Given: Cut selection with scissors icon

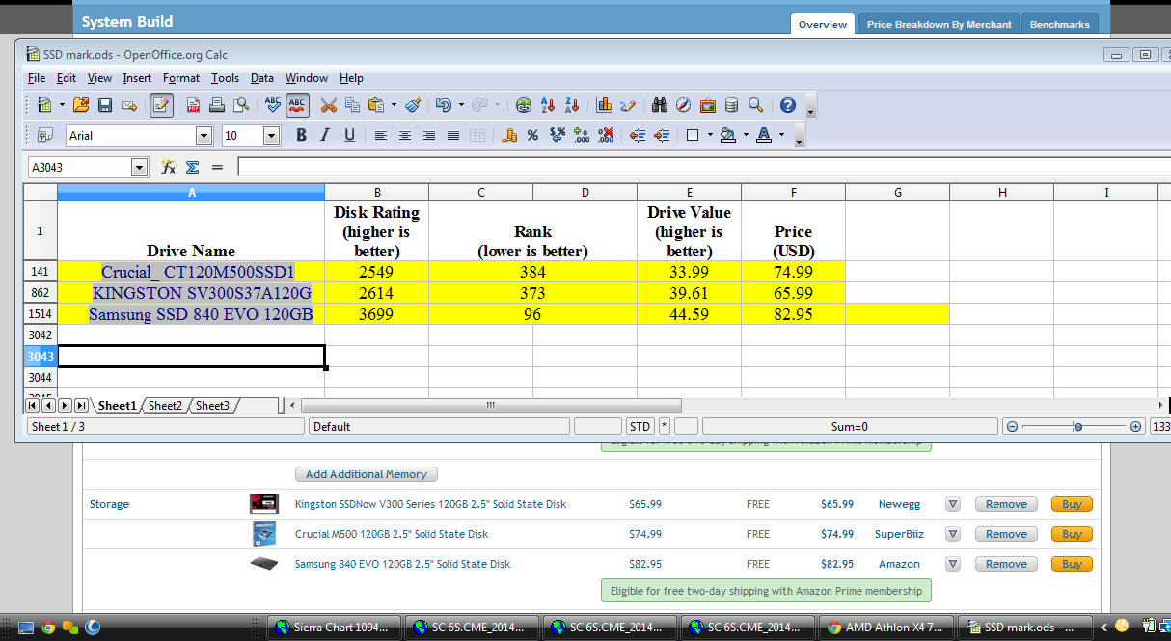Looking at the screenshot, I should coord(329,105).
